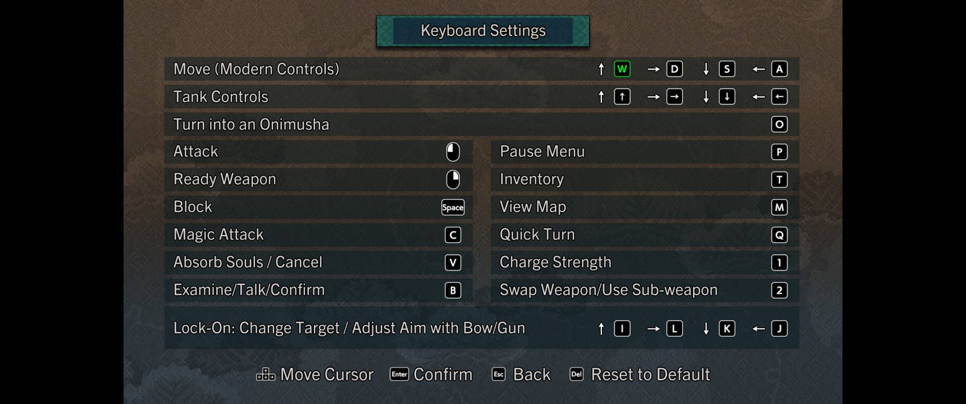Select the Space key binding for Block
966x404 pixels.
pyautogui.click(x=453, y=207)
